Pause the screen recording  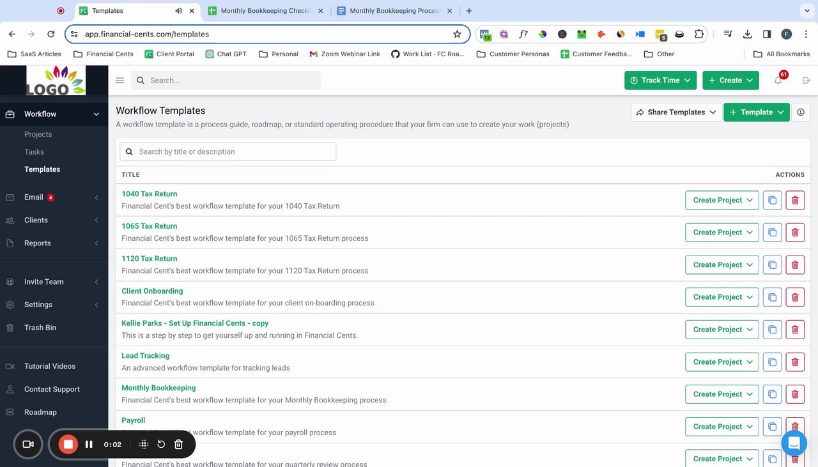tap(89, 444)
